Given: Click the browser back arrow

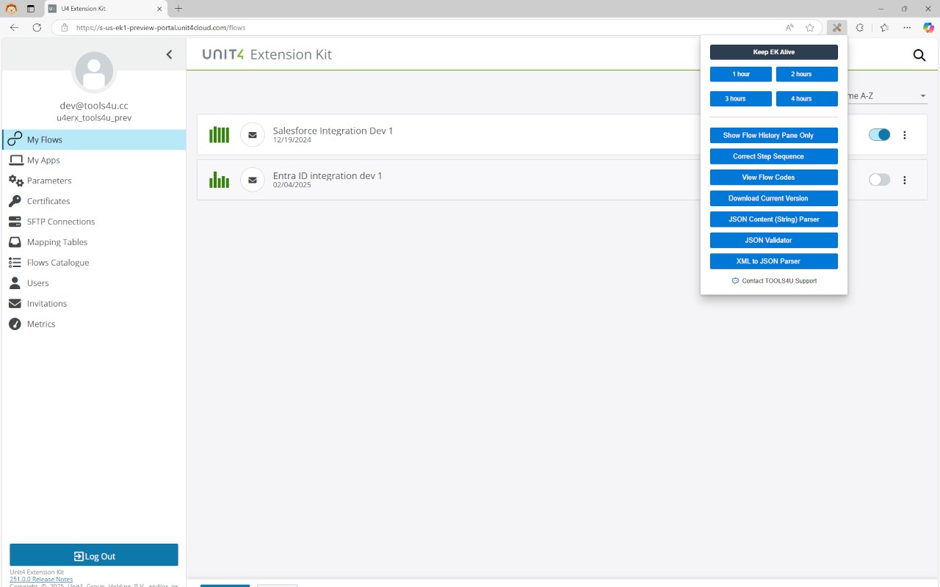Looking at the screenshot, I should pos(14,27).
